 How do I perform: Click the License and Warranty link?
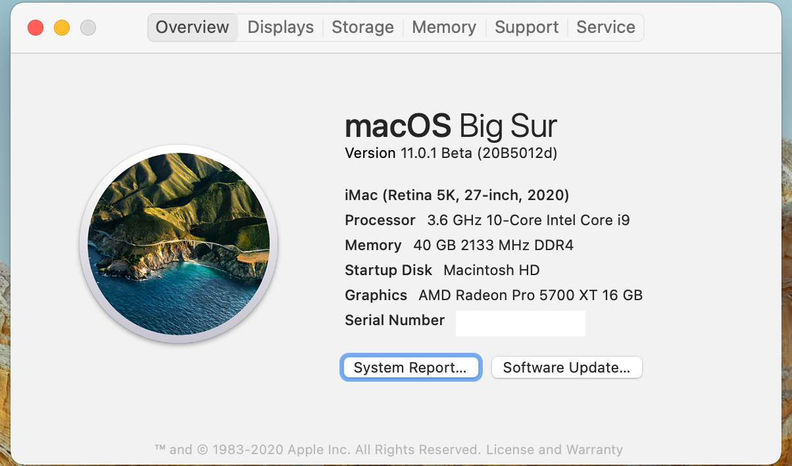click(554, 450)
